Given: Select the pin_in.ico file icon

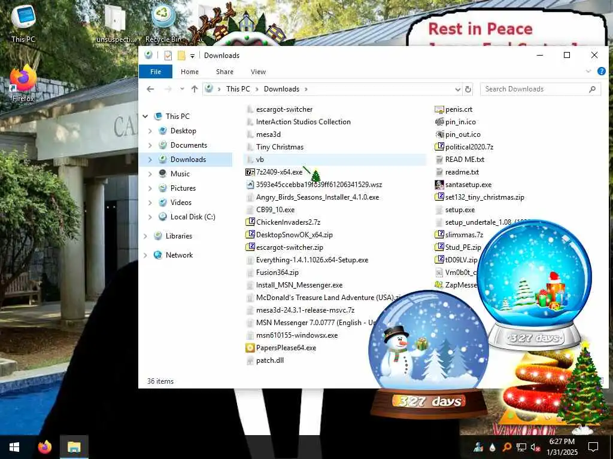Looking at the screenshot, I should click(439, 122).
